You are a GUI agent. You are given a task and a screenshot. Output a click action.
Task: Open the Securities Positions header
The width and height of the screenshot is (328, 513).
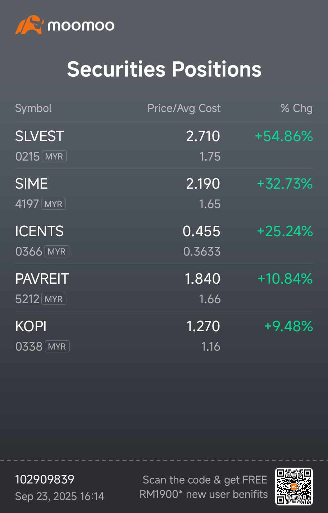point(164,69)
